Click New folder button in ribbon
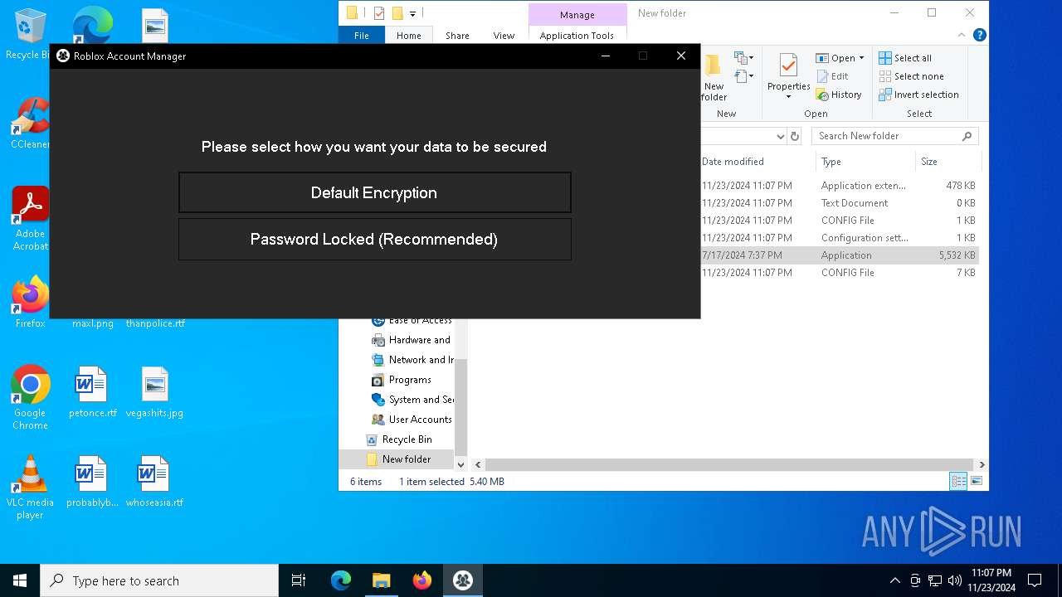The image size is (1062, 597). tap(714, 77)
